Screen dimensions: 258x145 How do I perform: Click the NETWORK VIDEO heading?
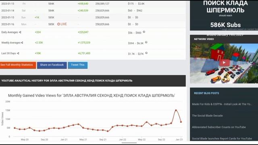204,39
